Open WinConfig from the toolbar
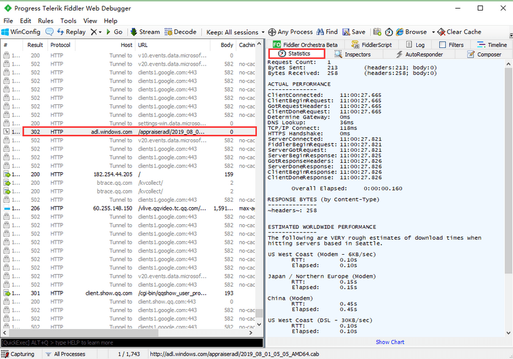The image size is (513, 359). tap(21, 32)
